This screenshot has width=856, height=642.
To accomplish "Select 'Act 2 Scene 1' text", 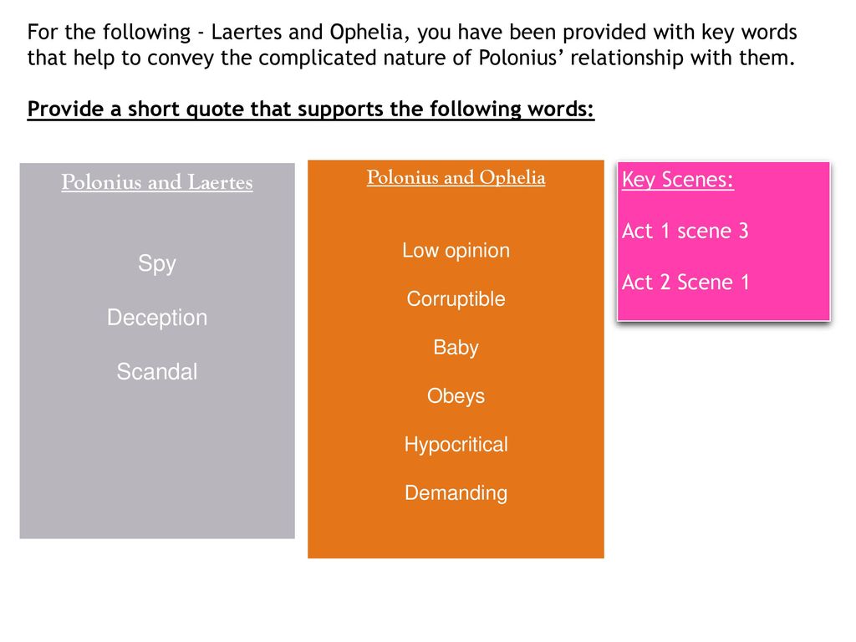I will (685, 283).
